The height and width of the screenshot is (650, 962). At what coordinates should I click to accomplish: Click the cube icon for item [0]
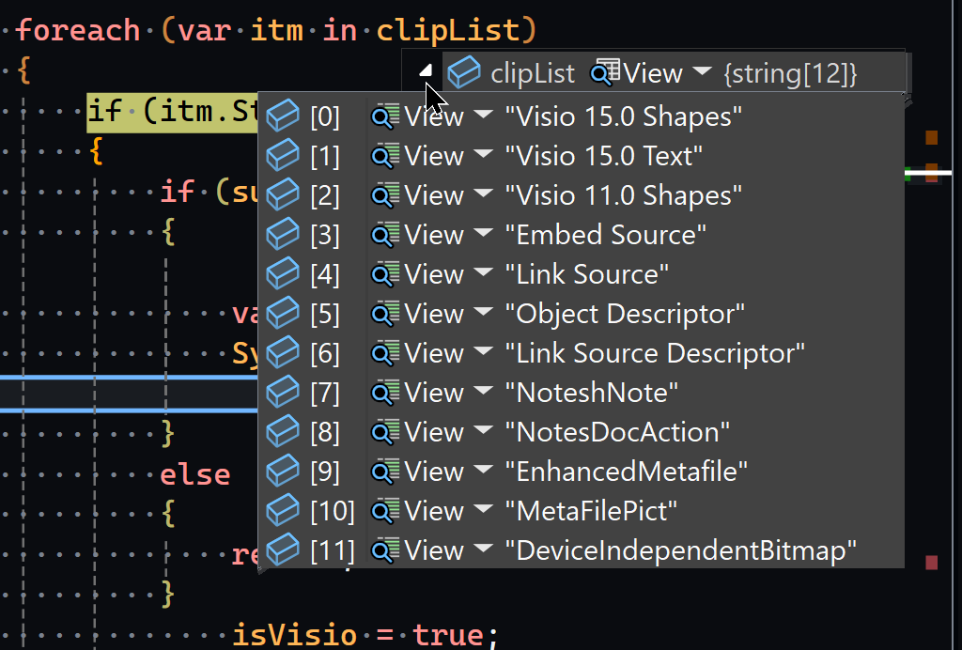click(283, 116)
